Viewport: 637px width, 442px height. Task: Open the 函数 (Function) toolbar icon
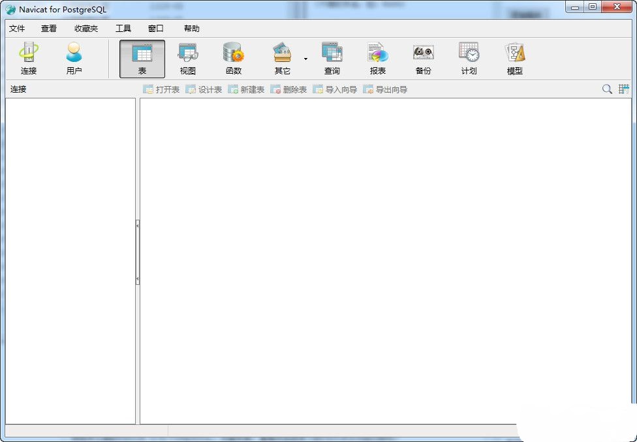[233, 59]
